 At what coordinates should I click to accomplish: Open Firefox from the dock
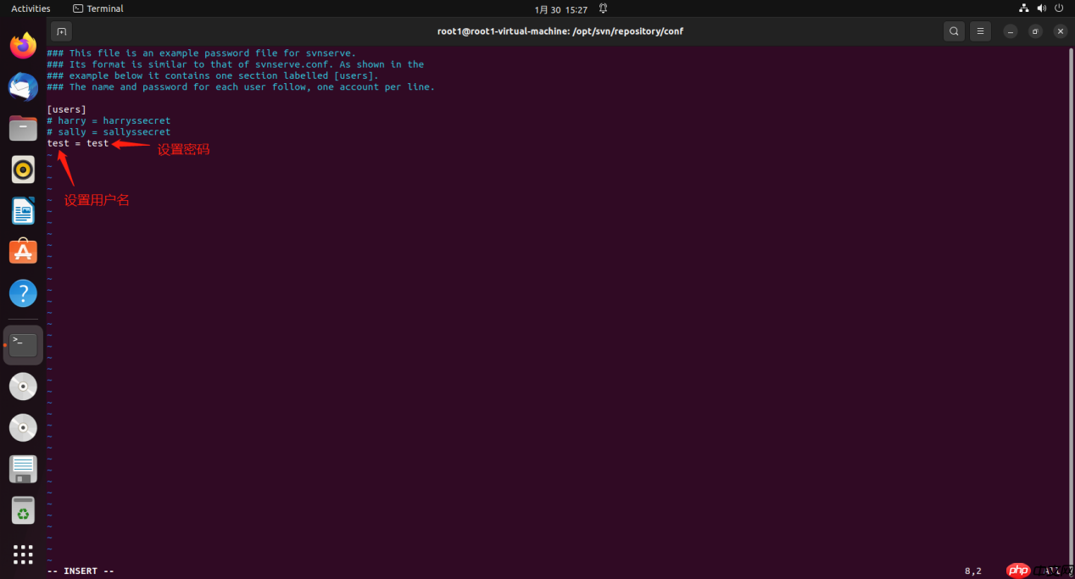tap(23, 45)
